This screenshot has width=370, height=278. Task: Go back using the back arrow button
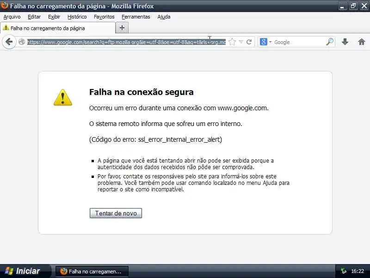point(9,42)
